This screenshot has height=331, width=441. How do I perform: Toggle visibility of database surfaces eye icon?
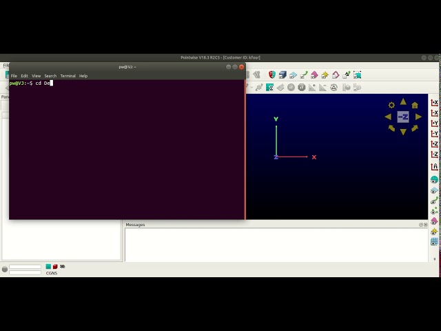pyautogui.click(x=434, y=221)
